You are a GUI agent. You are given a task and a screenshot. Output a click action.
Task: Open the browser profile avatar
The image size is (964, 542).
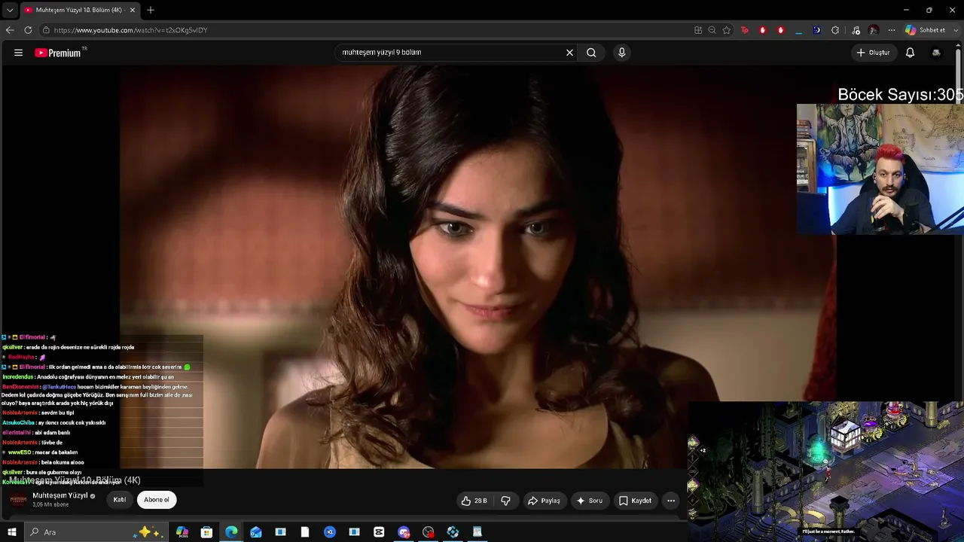tap(874, 30)
